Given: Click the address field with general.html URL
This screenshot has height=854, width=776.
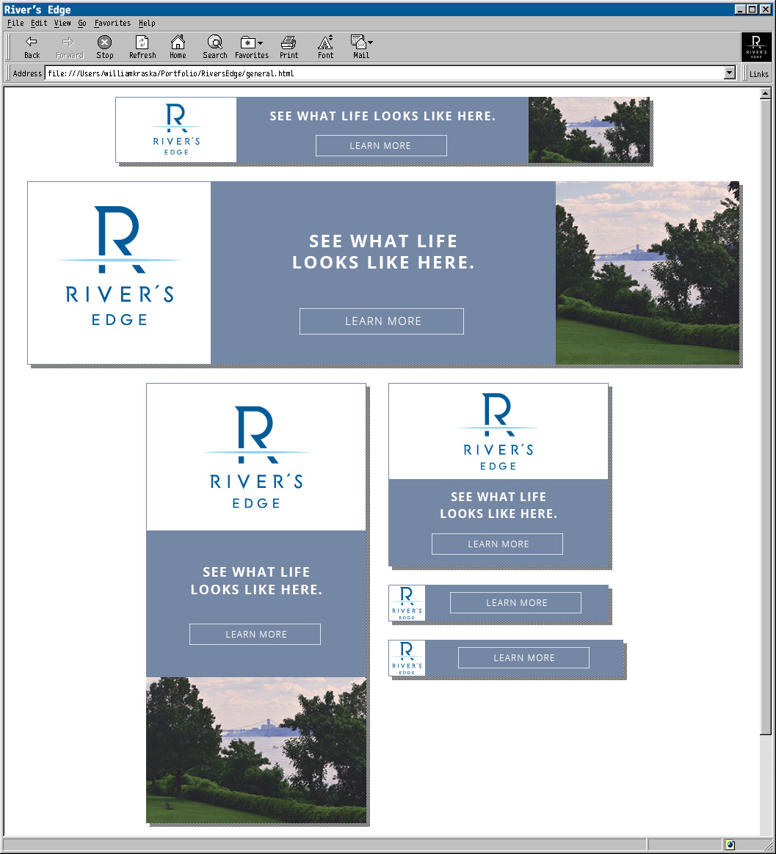Looking at the screenshot, I should pos(385,73).
